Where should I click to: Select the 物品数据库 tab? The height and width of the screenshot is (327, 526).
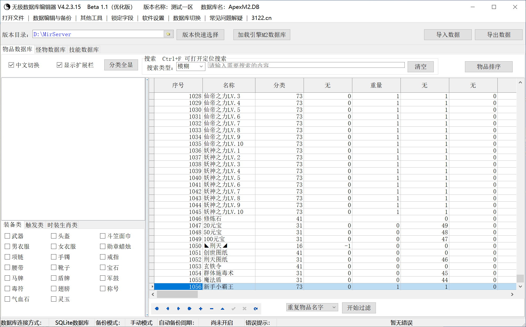click(x=18, y=49)
